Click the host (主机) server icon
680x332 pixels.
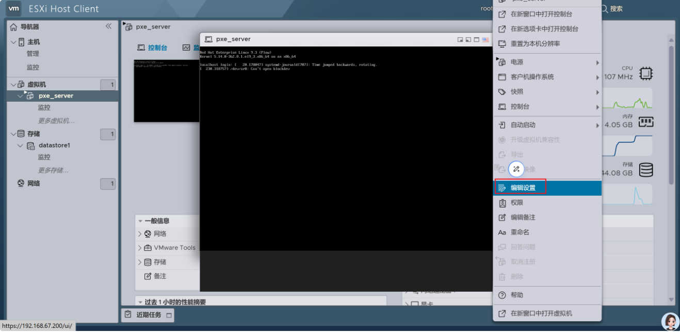[x=22, y=42]
